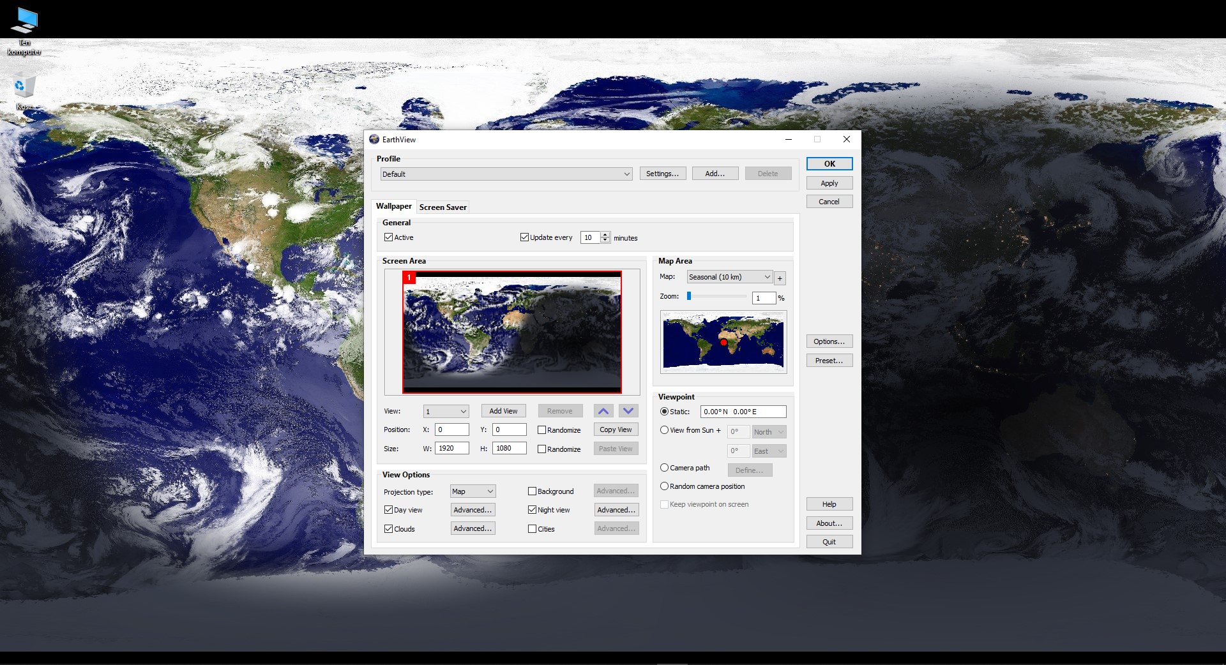Enable Randomize for Size
The image size is (1226, 665).
coord(541,449)
